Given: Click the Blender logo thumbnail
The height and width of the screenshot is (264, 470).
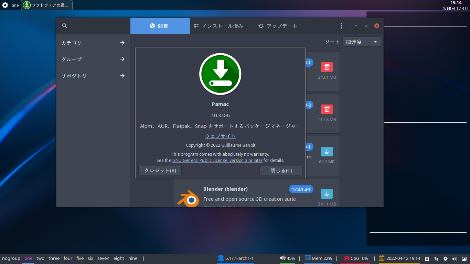Looking at the screenshot, I should pos(188,199).
